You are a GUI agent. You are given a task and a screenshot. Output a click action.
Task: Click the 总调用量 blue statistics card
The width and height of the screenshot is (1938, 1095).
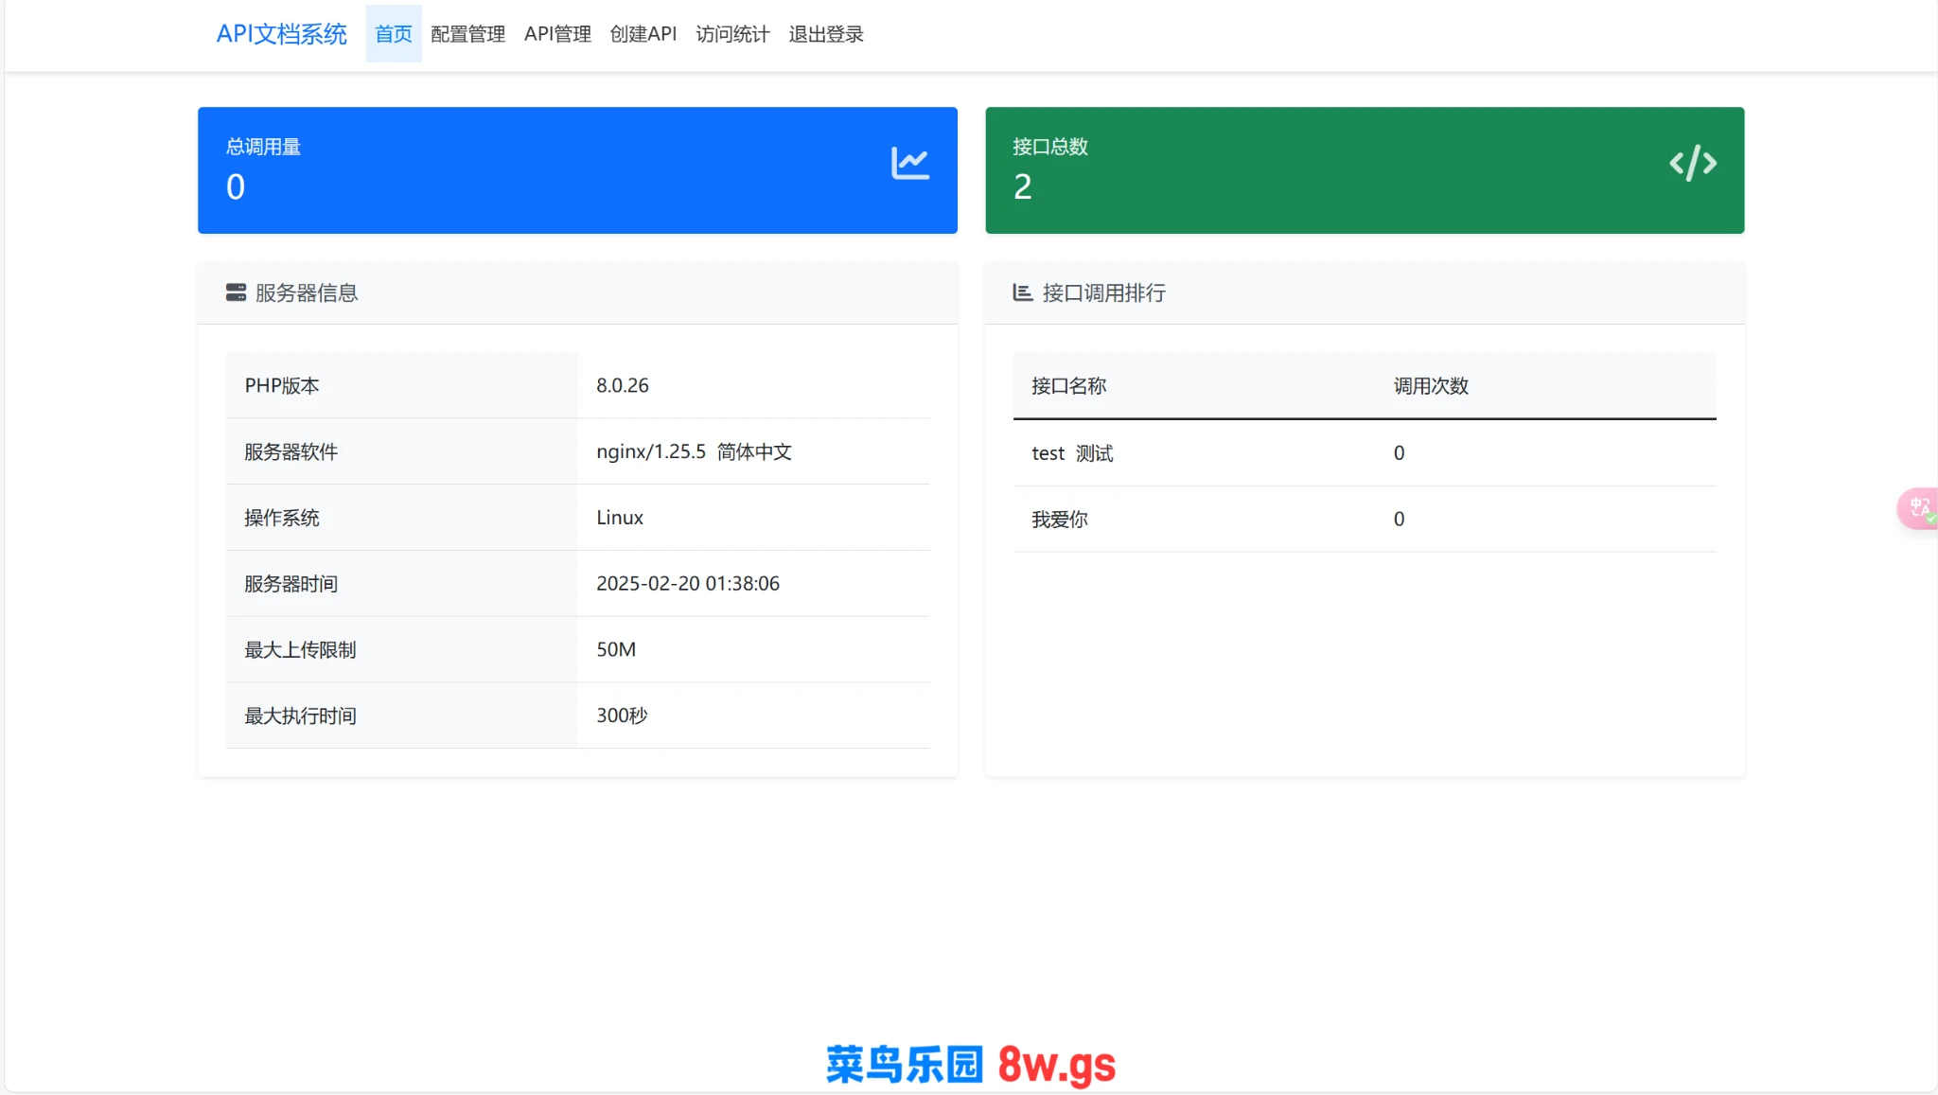pos(576,170)
